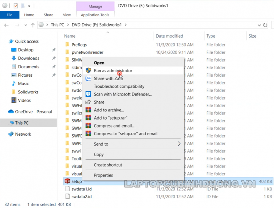Screen dimensions: 274x208
Task: Click WinRAR icon beside Add to archive
Action: (88, 110)
